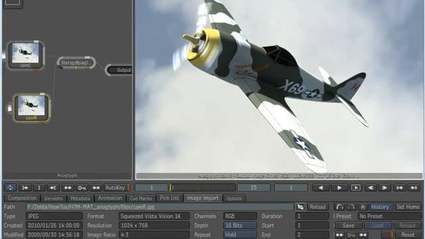
Task: Click the preset Save button
Action: pos(348,226)
